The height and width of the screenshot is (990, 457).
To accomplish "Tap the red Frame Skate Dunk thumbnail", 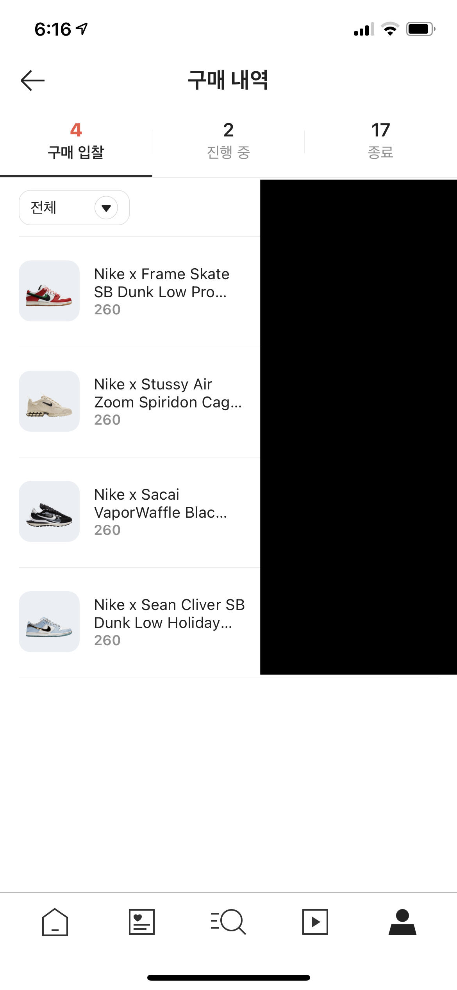I will [49, 291].
